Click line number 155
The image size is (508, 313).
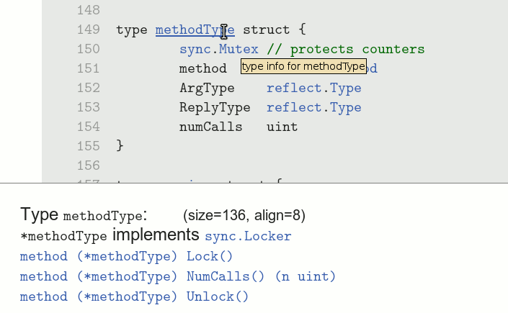coord(87,147)
